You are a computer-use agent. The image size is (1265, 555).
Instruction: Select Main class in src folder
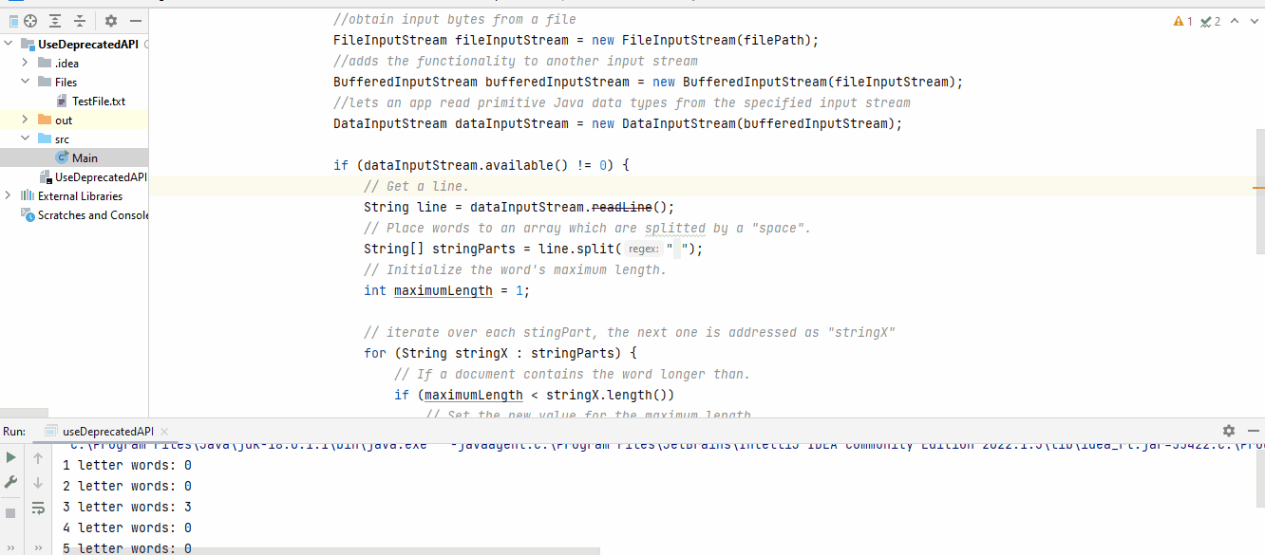point(85,157)
